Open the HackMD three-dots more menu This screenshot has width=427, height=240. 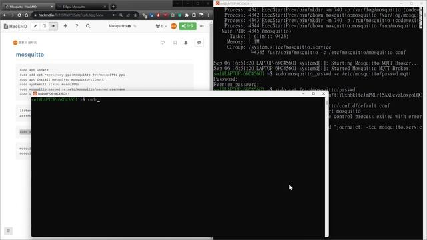click(x=201, y=26)
